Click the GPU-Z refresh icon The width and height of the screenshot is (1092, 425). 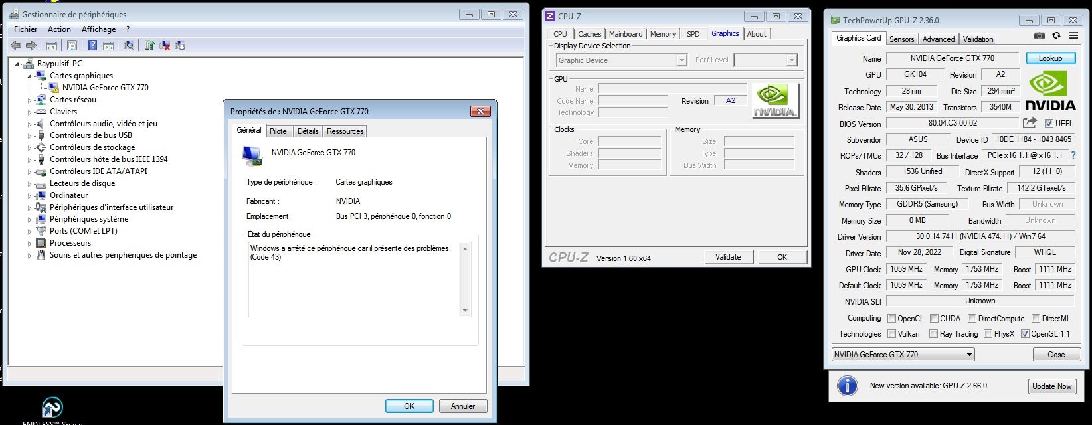tap(1056, 36)
